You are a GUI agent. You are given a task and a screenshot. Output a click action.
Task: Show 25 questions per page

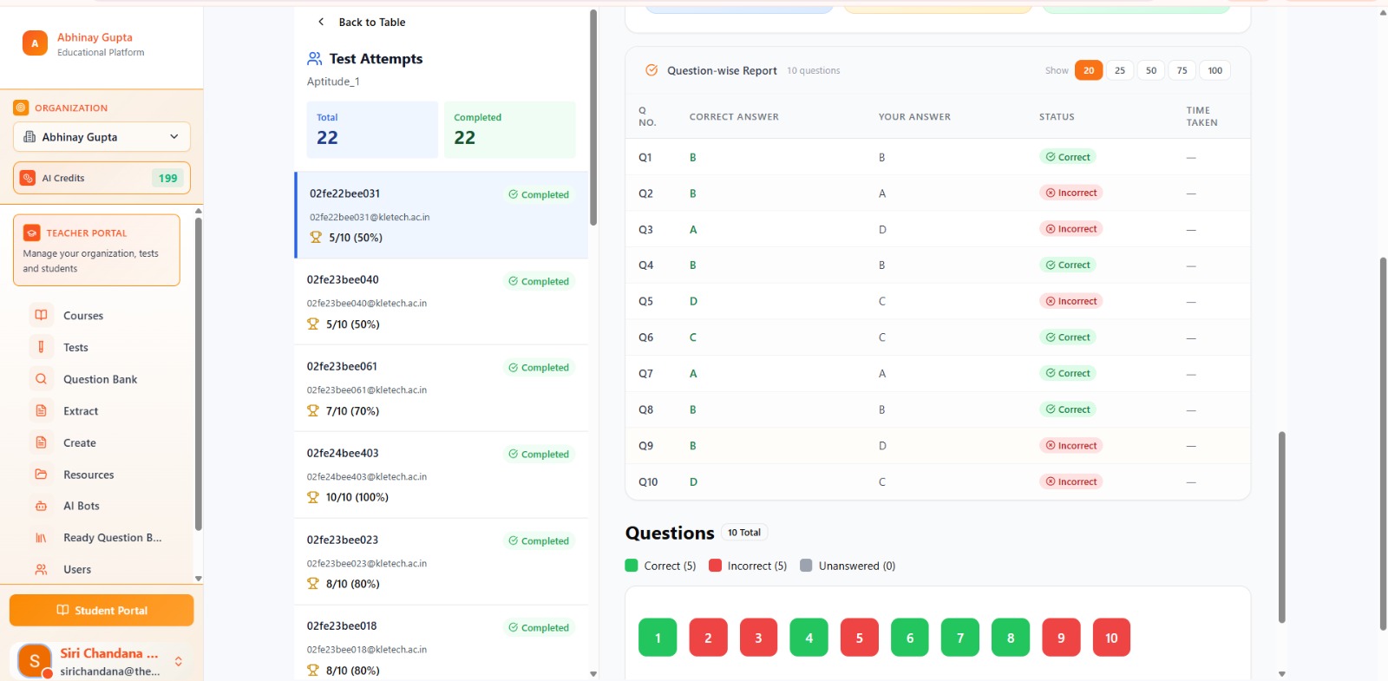[1120, 70]
